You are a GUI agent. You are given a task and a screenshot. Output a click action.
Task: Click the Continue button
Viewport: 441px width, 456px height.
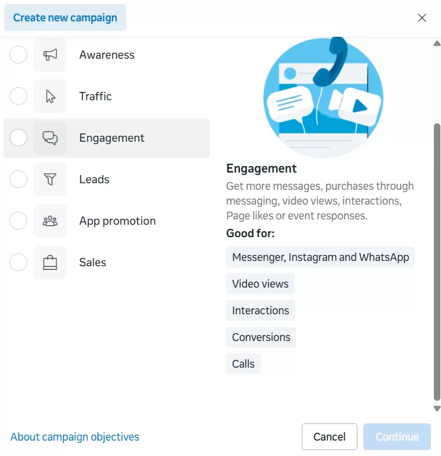397,437
